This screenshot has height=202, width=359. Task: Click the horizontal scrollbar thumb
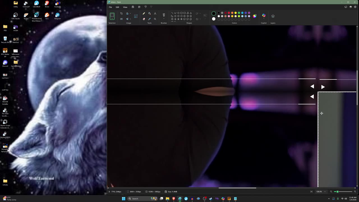(237, 188)
